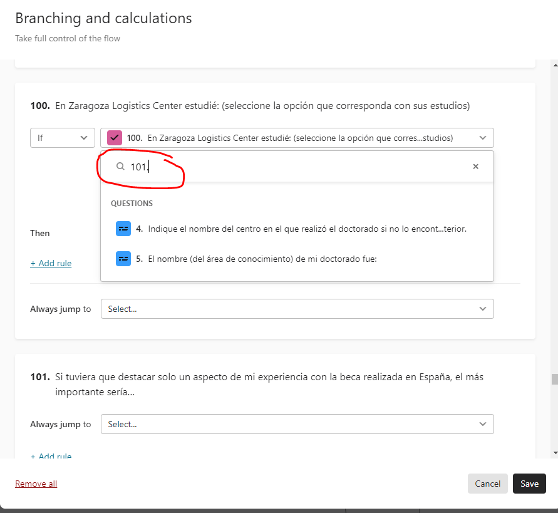
Task: Click Remove all link
Action: coord(36,484)
